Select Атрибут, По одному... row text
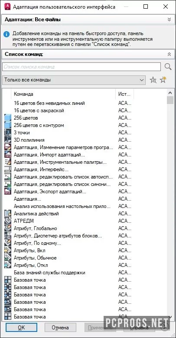 pos(37,243)
